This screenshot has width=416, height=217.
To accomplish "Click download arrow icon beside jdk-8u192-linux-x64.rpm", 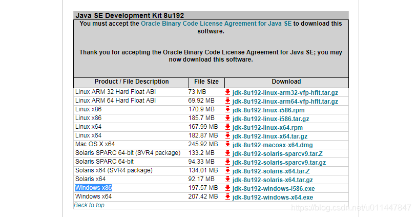I will pyautogui.click(x=227, y=127).
